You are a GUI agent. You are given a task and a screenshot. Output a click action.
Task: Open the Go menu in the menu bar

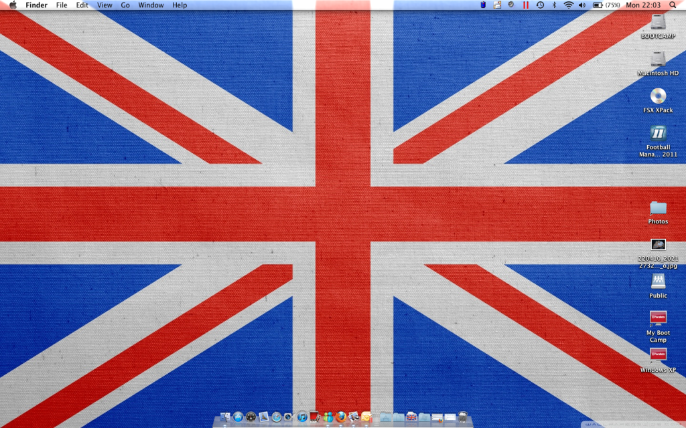(x=125, y=5)
